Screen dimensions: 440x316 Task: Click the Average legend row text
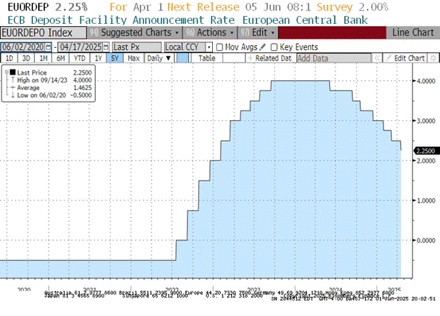point(28,88)
